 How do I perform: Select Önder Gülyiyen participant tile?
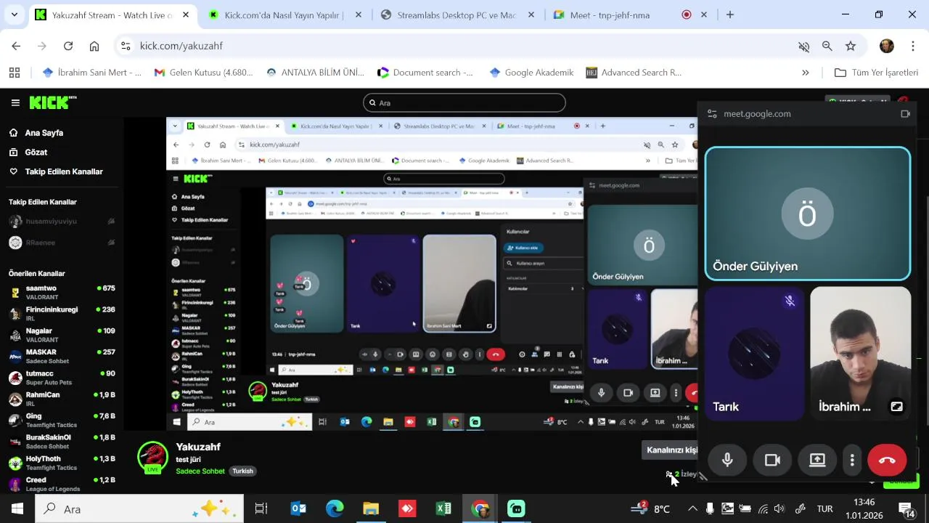coord(808,214)
